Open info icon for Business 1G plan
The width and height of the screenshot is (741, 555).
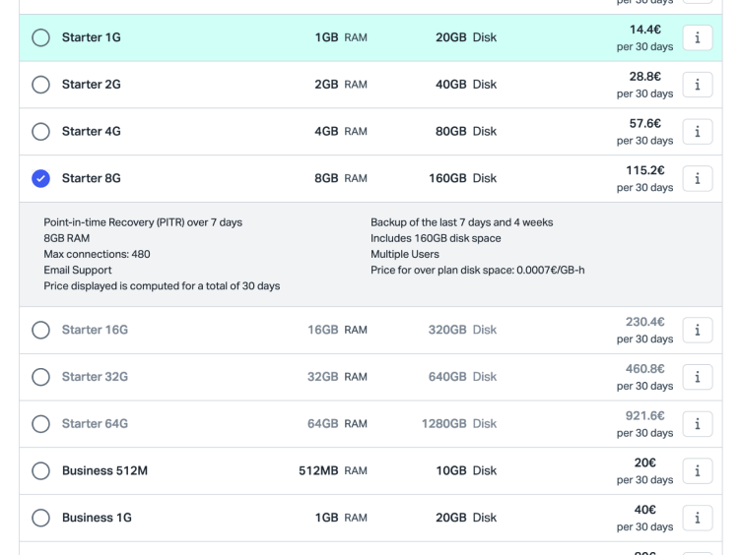pos(697,518)
